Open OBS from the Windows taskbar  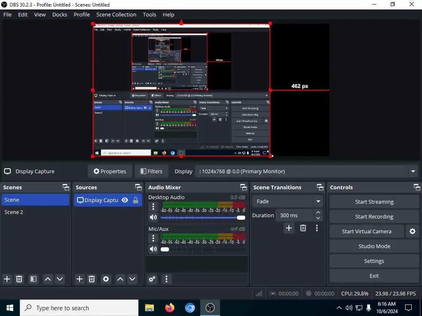point(210,308)
